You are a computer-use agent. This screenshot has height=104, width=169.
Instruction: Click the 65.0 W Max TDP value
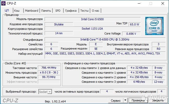click(135, 24)
